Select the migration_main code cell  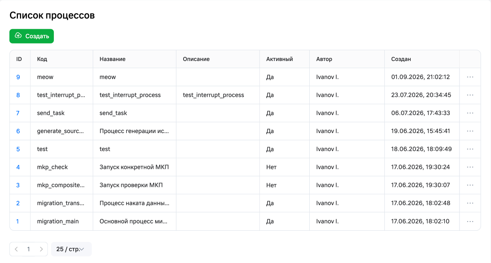tap(61, 221)
